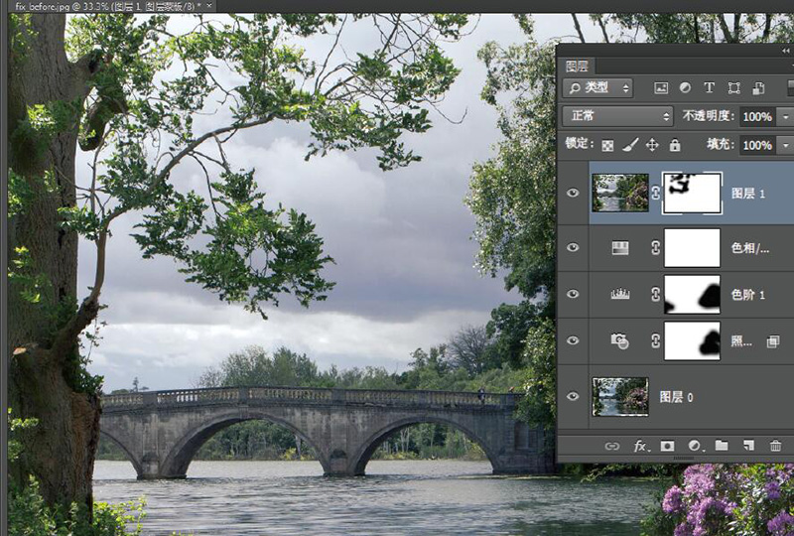Click the 填充 100% value field

pos(757,146)
